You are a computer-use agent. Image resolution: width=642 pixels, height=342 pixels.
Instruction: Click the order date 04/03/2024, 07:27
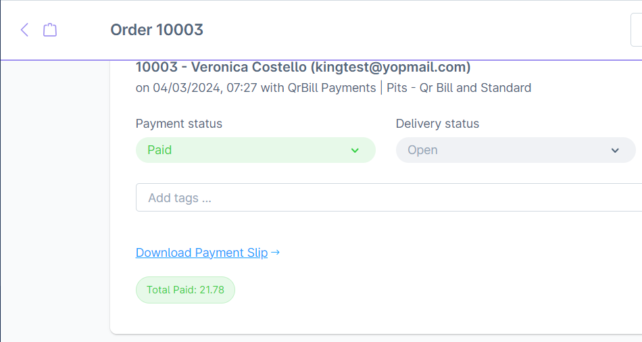(x=205, y=88)
